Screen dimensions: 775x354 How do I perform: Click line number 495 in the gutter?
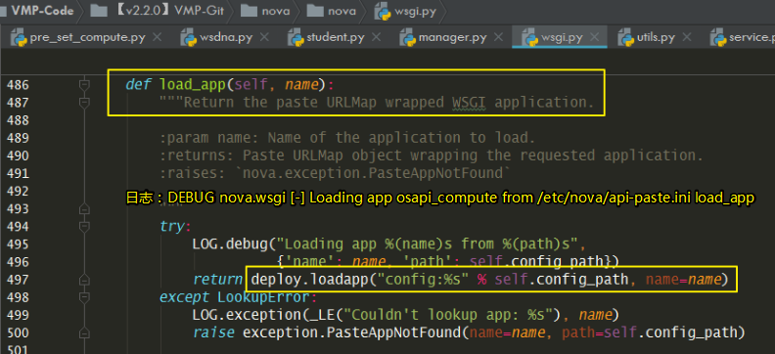pyautogui.click(x=18, y=244)
